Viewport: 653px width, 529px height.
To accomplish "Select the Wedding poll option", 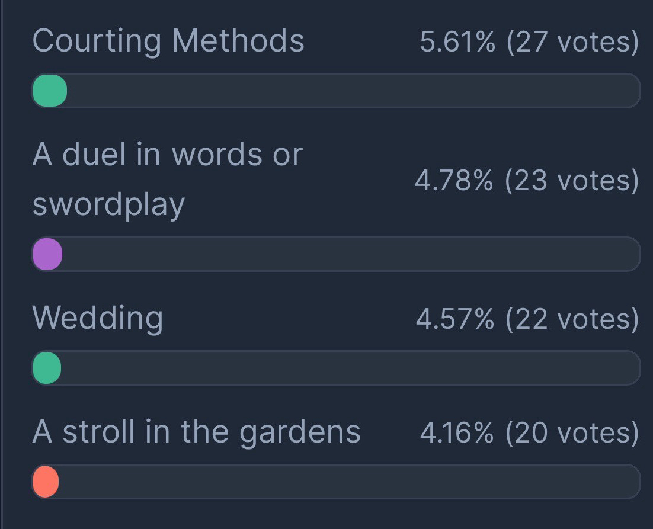I will (x=98, y=318).
